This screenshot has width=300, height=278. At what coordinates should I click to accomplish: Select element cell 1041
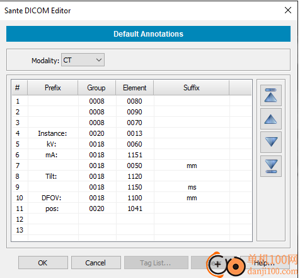[135, 208]
